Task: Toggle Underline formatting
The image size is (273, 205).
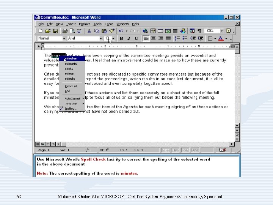Action: [x=136, y=38]
